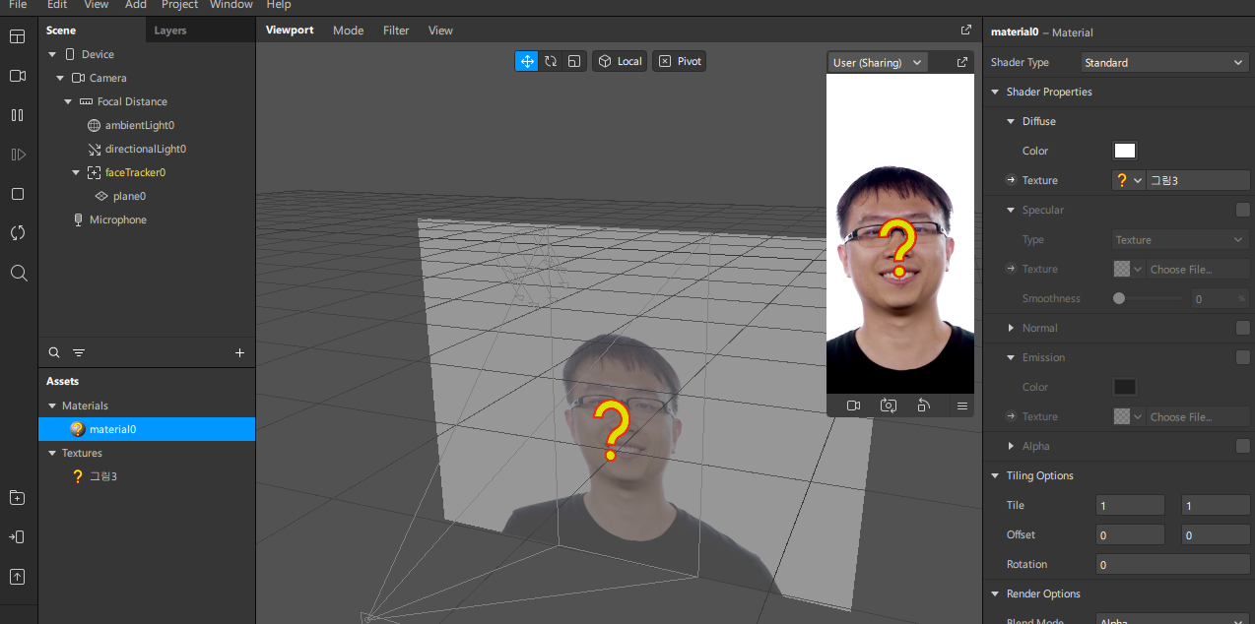Viewport: 1255px width, 624px height.
Task: Enable the Normal checkbox
Action: (x=1243, y=328)
